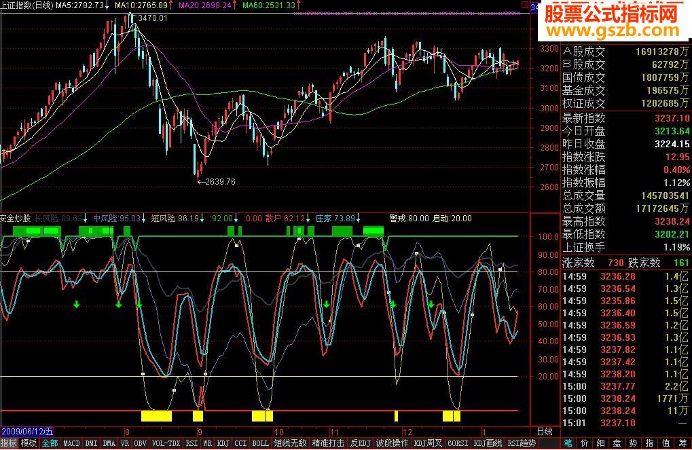Click the 3478.01 high price label
Viewport: 692px width, 450px height.
point(153,18)
